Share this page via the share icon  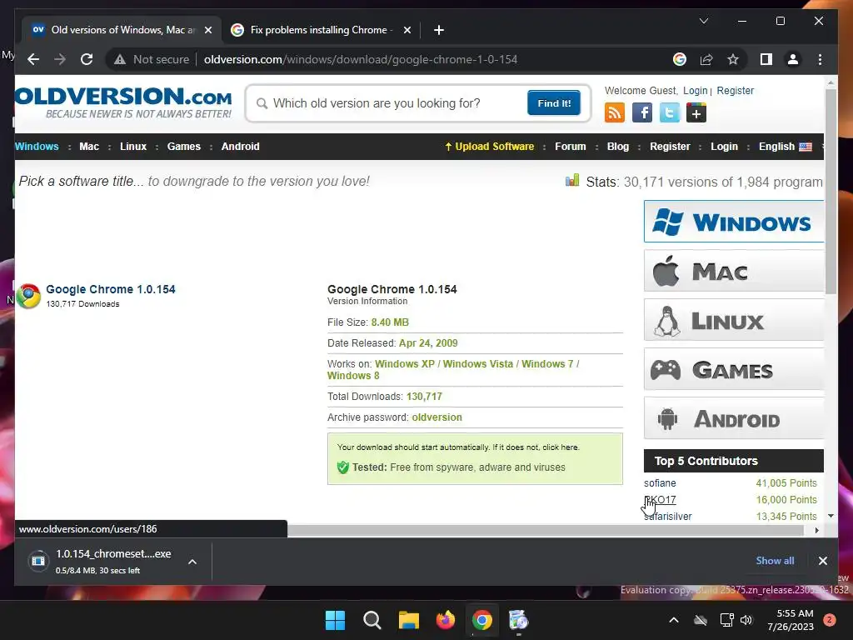point(706,59)
